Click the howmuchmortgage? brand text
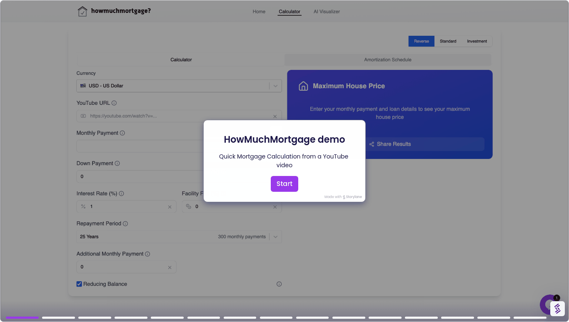 121,11
